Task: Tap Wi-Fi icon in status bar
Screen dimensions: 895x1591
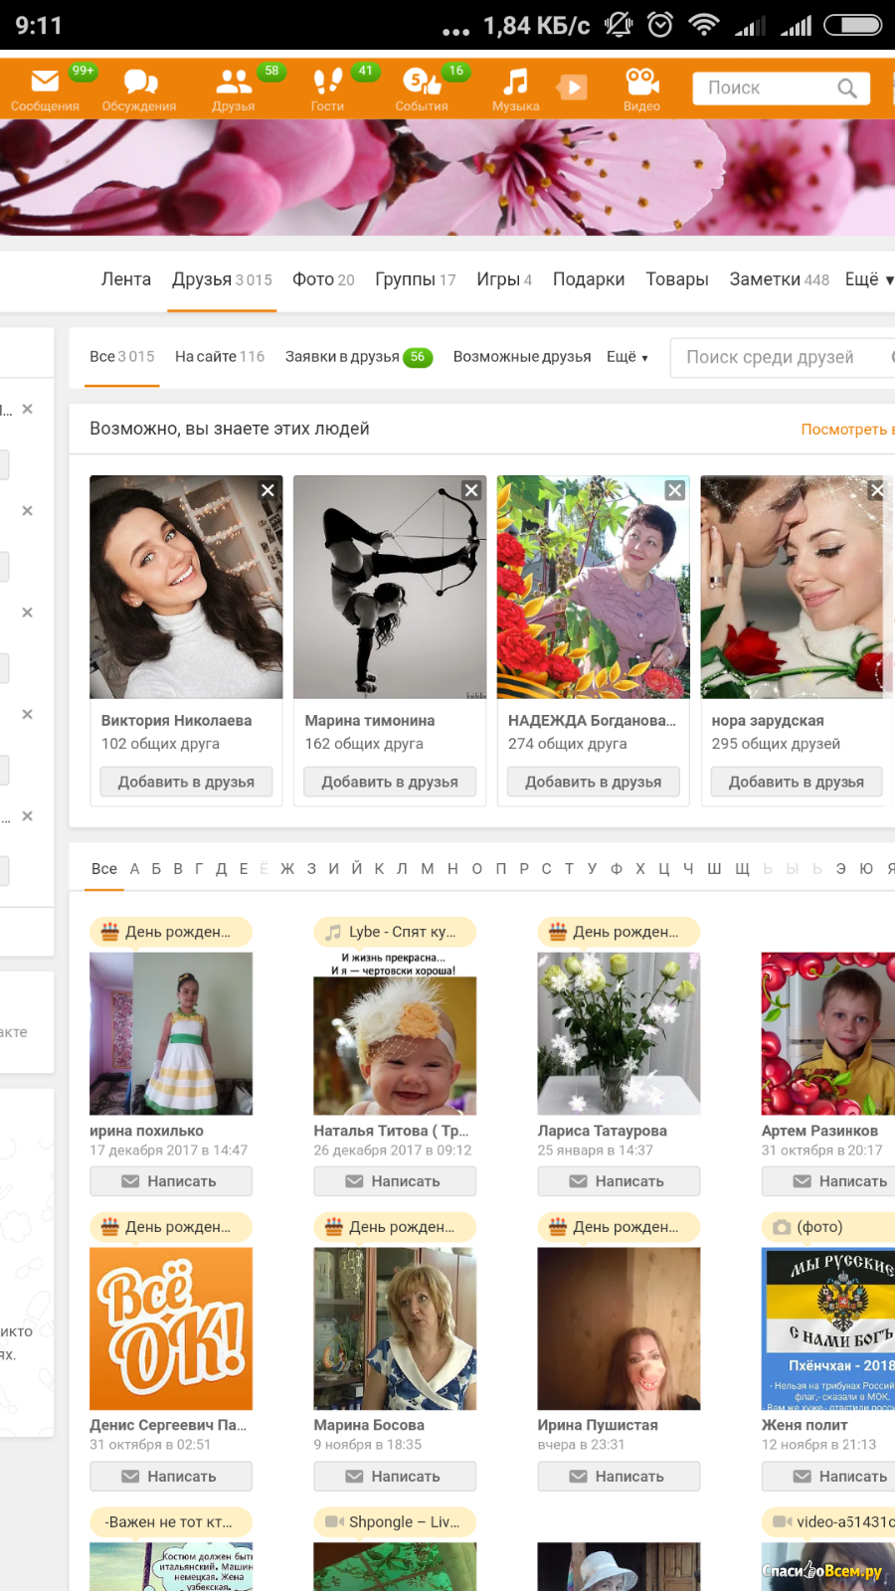Action: [704, 24]
